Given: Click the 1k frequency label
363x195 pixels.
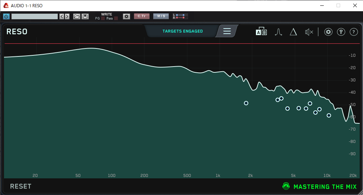Looking at the screenshot, I should [218, 175].
